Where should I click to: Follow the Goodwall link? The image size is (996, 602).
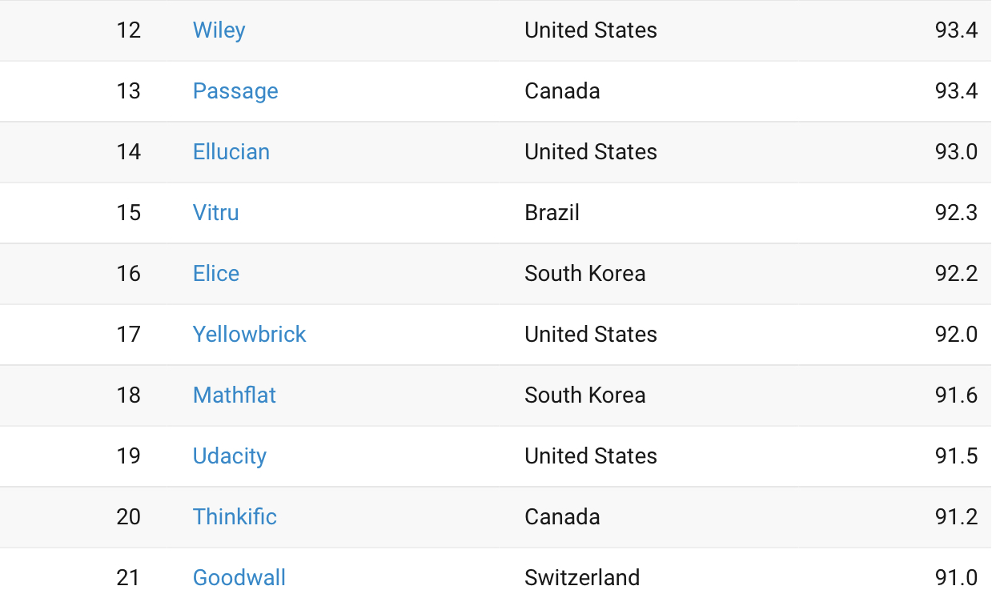coord(239,578)
